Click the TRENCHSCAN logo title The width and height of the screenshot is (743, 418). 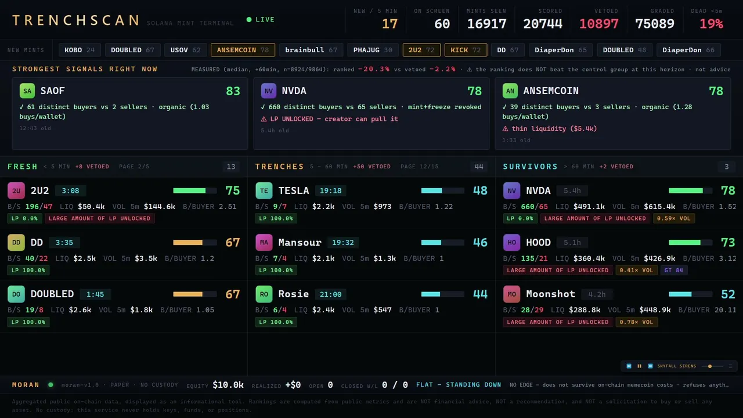tap(75, 20)
